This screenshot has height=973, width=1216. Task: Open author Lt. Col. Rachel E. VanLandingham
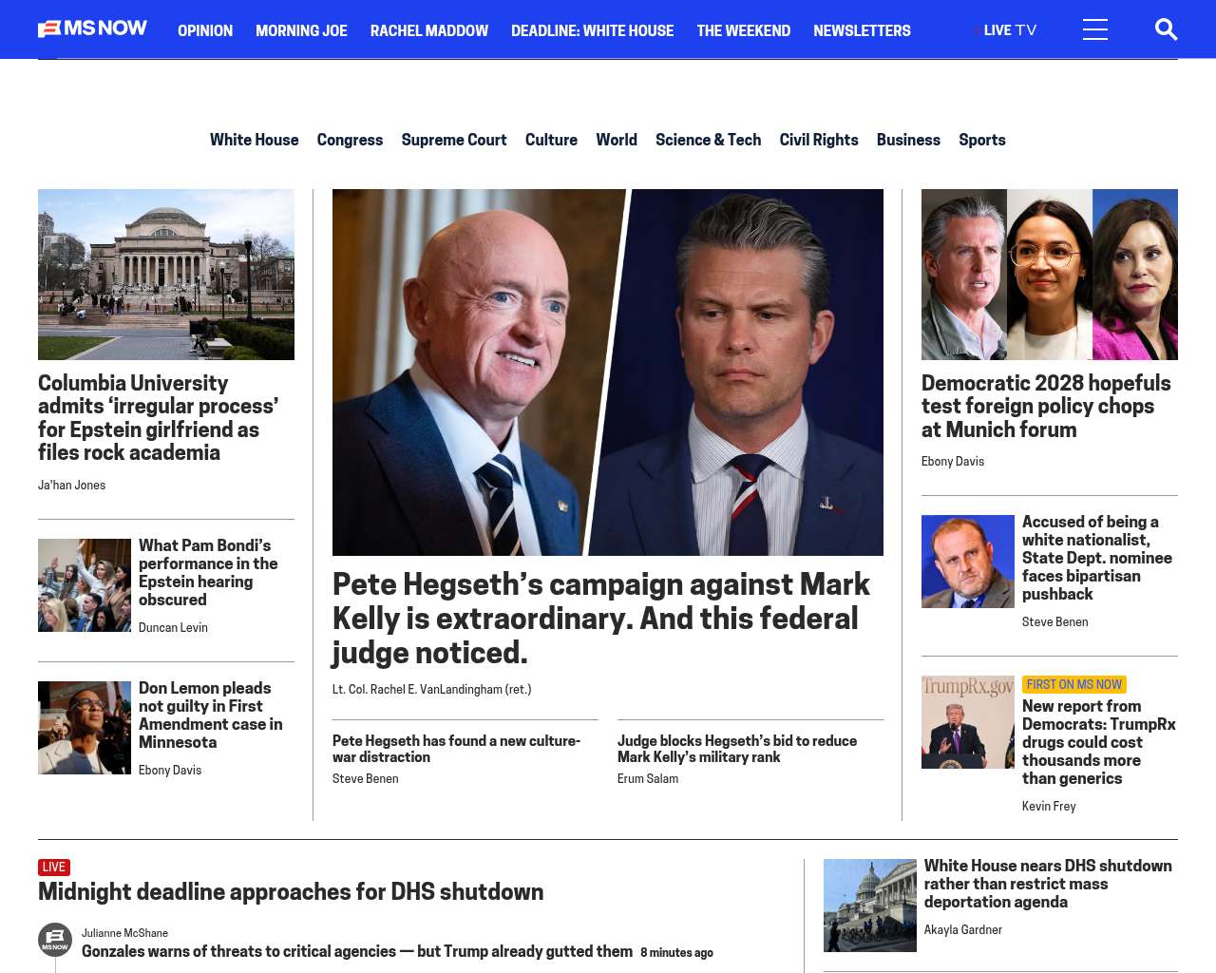pos(431,689)
